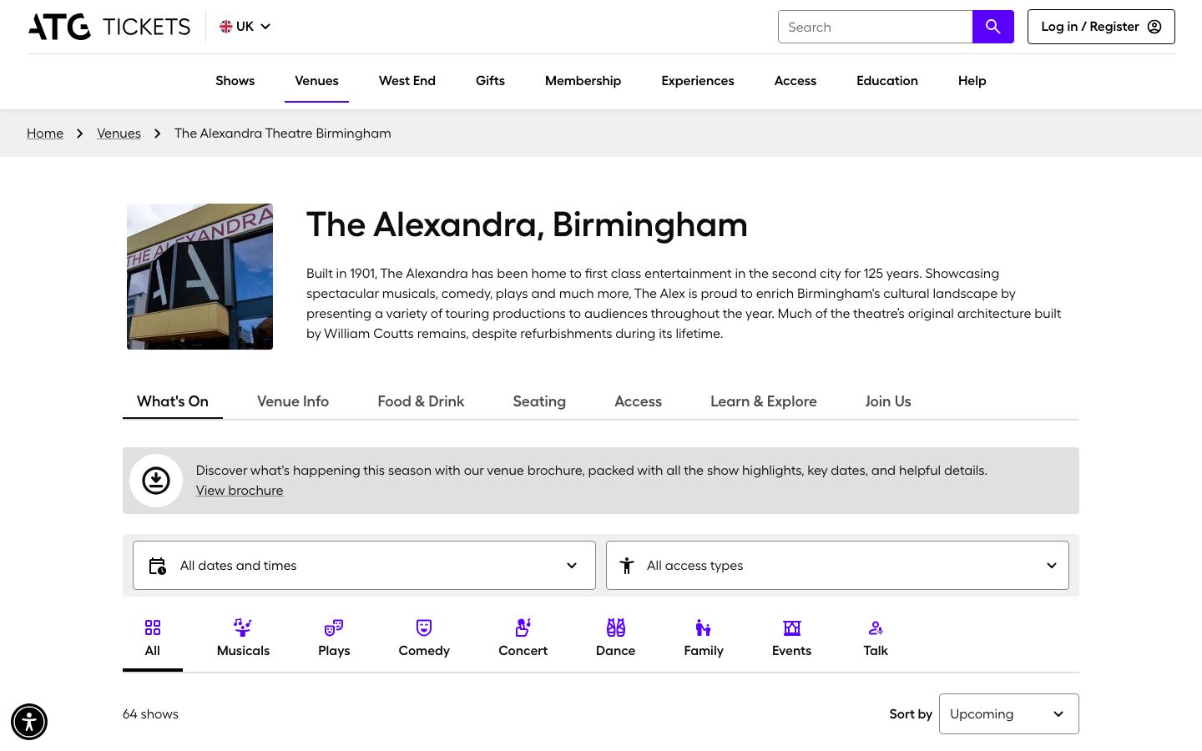
Task: Open the Membership menu item
Action: [x=583, y=81]
